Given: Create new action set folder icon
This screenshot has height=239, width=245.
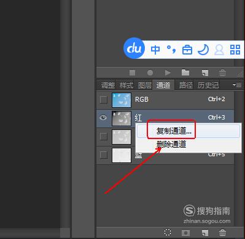Looking at the screenshot, I should tap(185, 72).
